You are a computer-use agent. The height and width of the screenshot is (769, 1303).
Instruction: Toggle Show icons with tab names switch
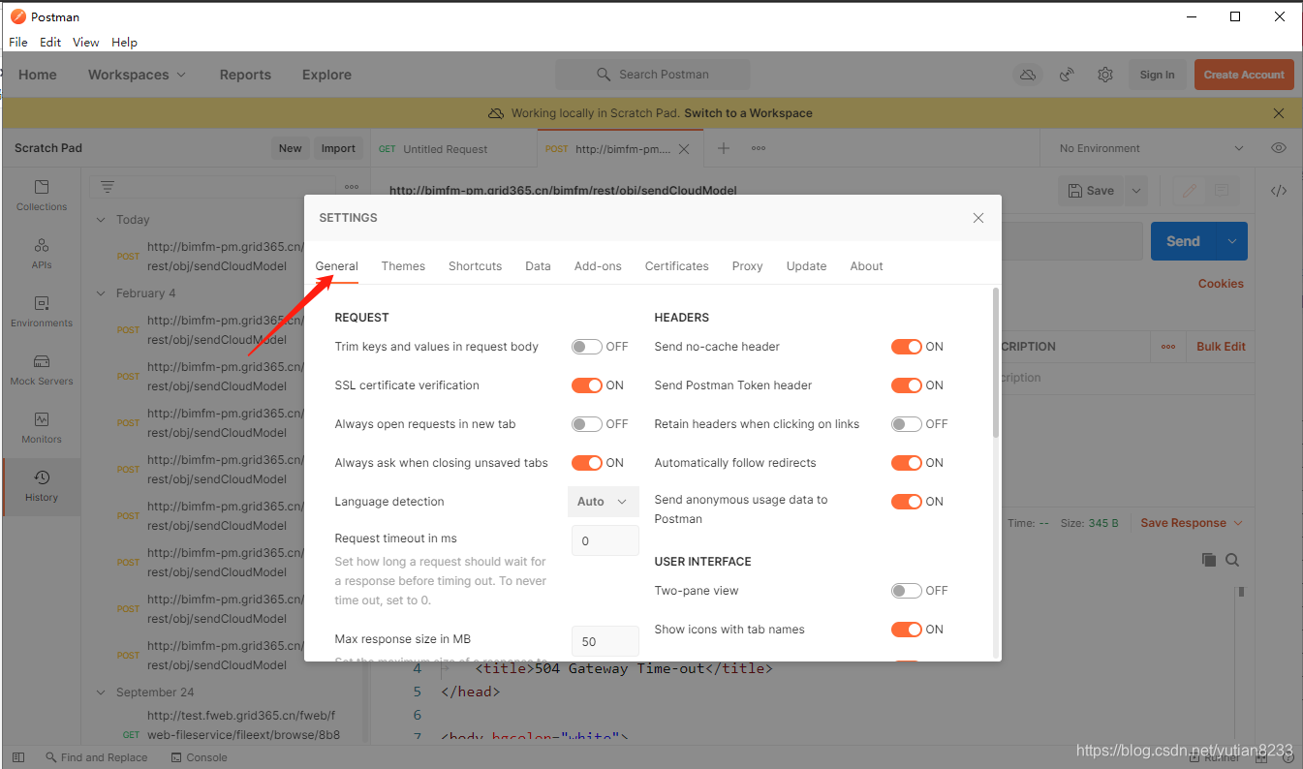pos(906,630)
